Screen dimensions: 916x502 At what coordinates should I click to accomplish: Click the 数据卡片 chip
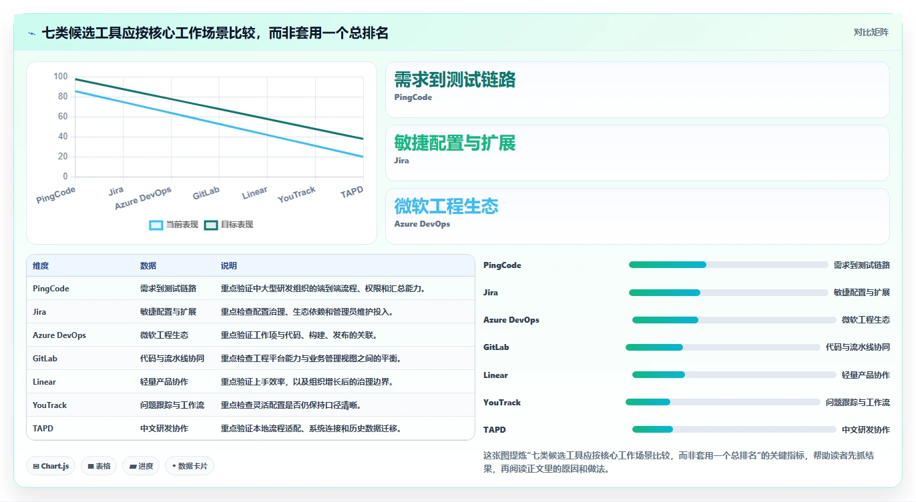[190, 466]
